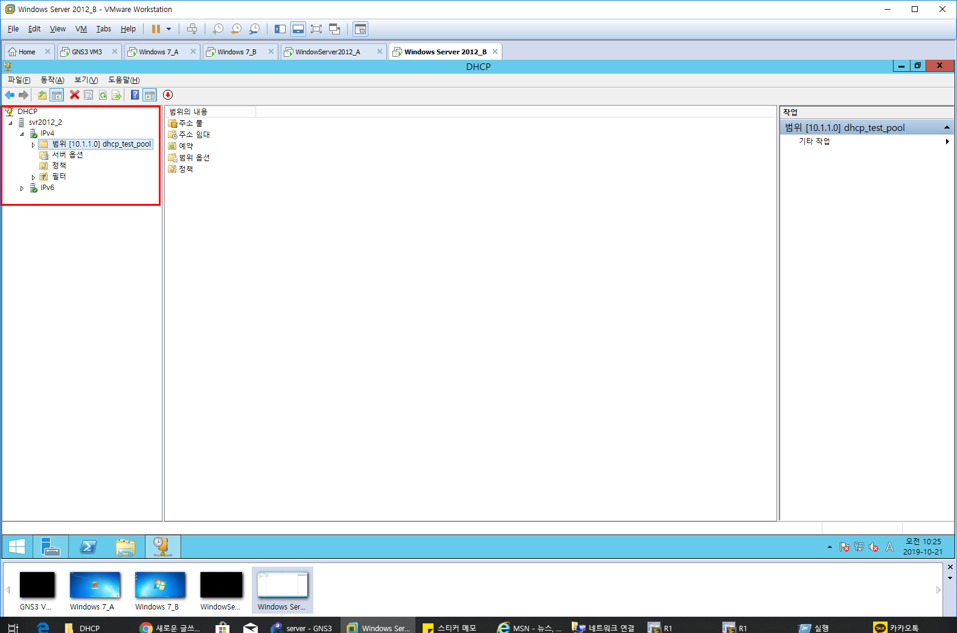The height and width of the screenshot is (633, 957).
Task: Close the Windows 7_B tab
Action: click(x=271, y=52)
